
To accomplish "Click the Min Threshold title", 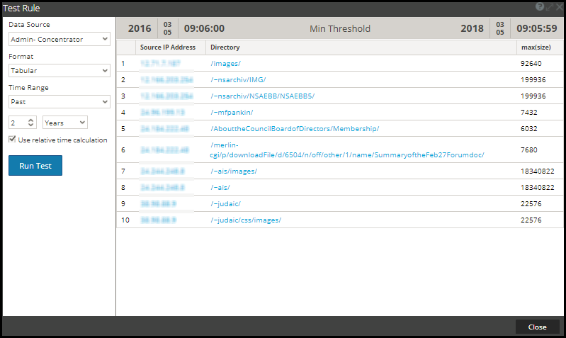I will coord(340,28).
